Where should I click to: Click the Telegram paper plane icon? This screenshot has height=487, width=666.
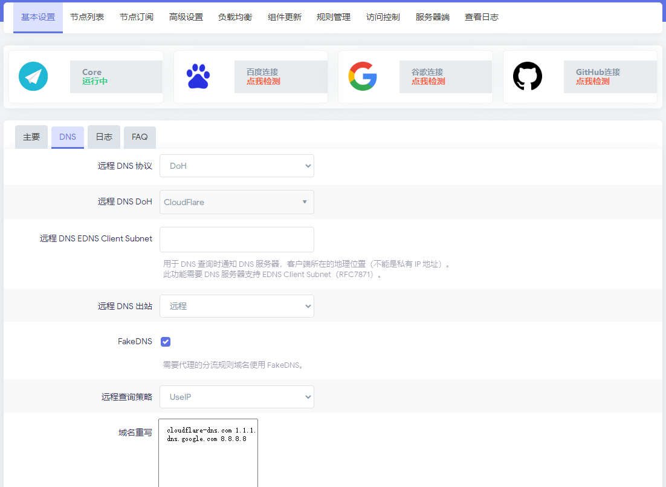pos(33,76)
